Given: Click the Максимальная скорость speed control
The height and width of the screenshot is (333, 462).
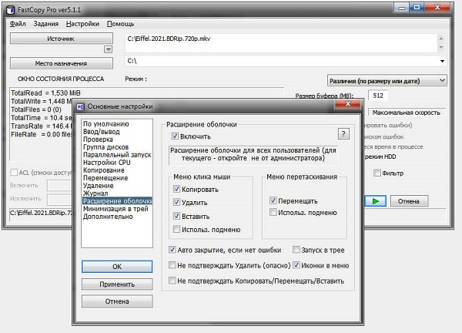Looking at the screenshot, I should coord(407,113).
